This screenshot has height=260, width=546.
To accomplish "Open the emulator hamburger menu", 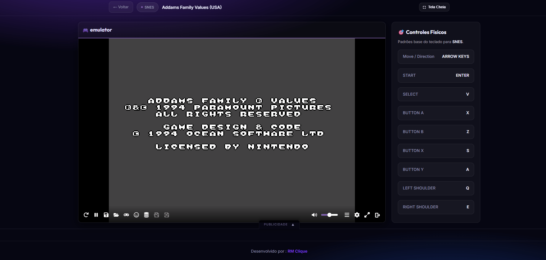I will click(347, 215).
